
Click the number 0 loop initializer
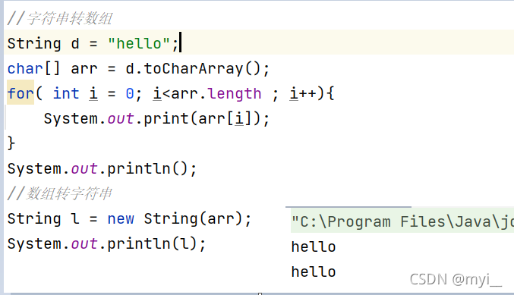[x=130, y=93]
